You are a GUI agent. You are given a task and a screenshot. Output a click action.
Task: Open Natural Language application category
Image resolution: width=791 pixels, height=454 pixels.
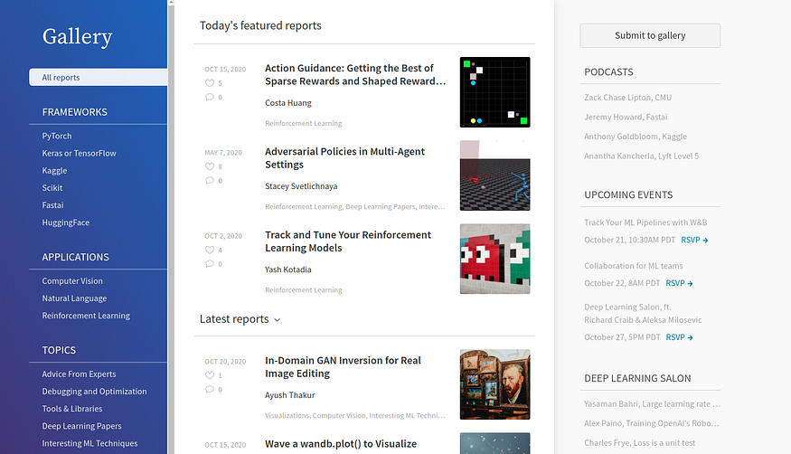click(x=74, y=298)
